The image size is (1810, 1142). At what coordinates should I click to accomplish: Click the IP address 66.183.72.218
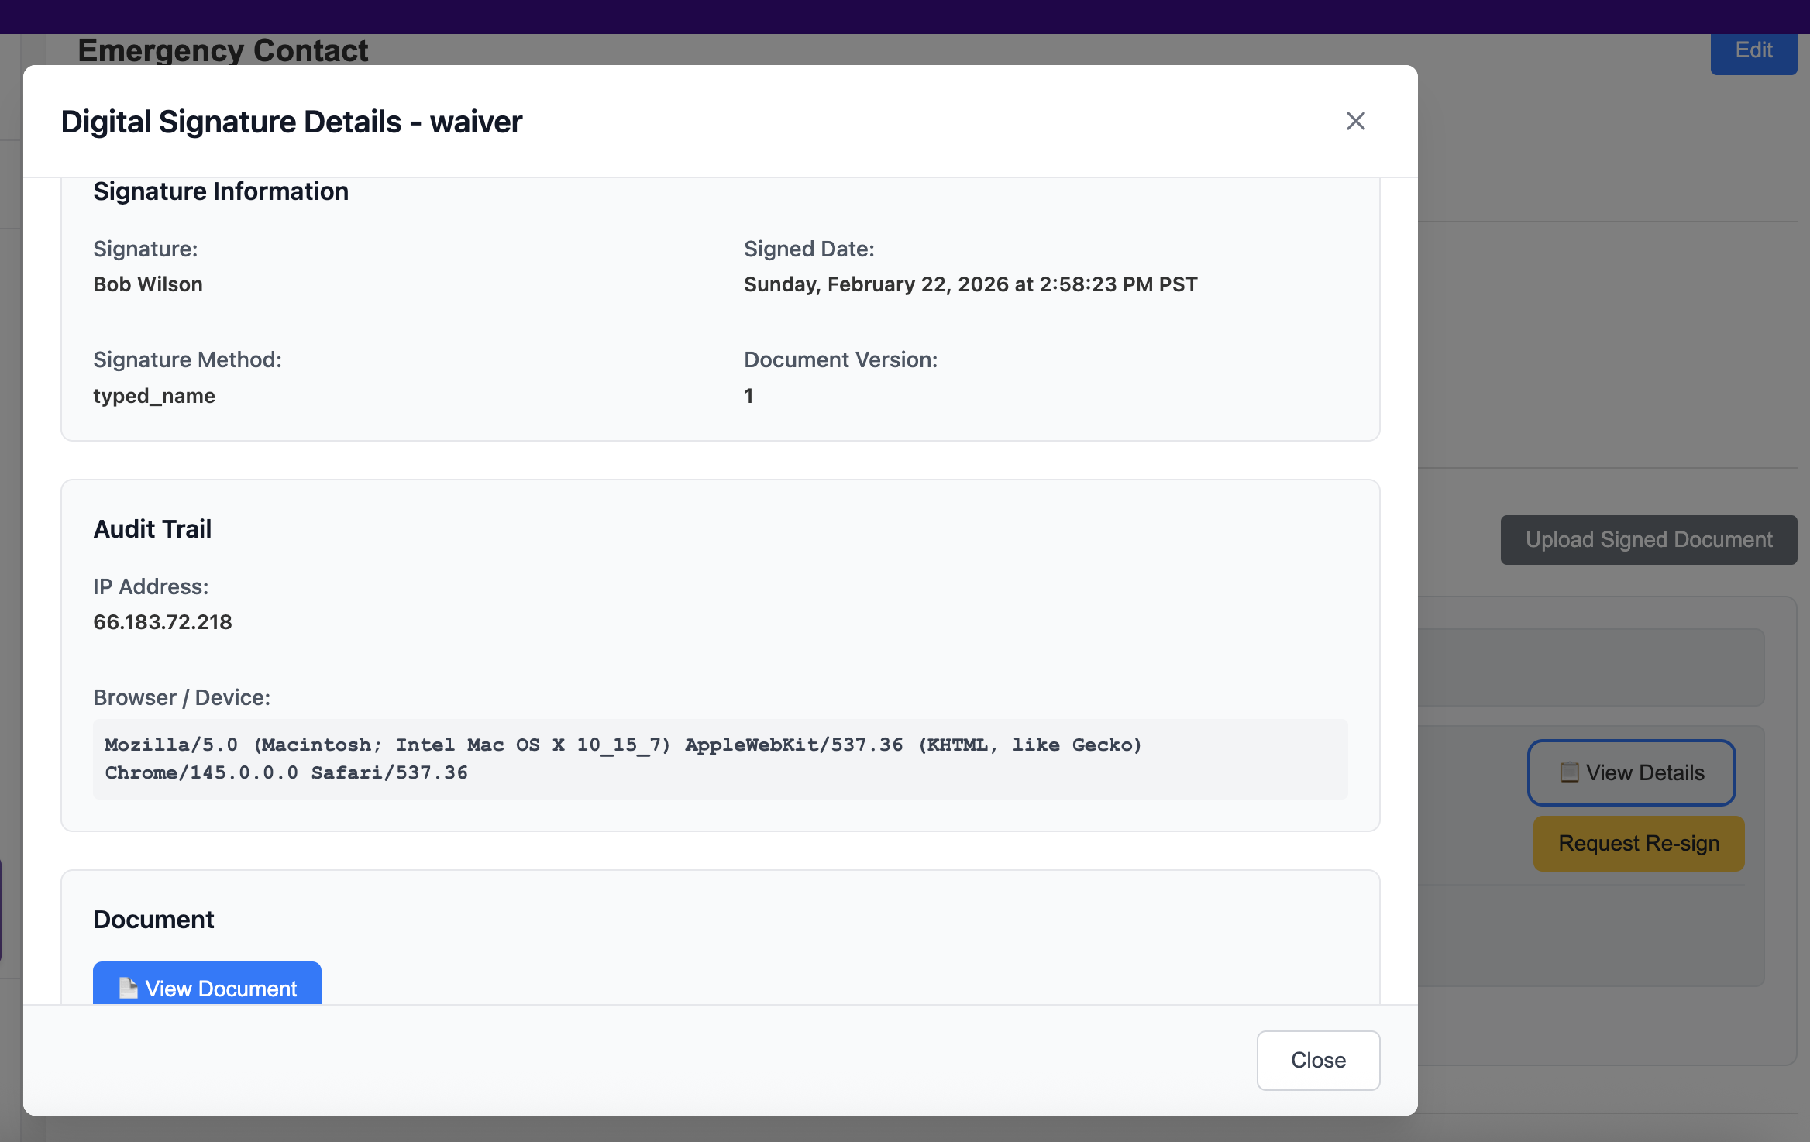[x=163, y=622]
